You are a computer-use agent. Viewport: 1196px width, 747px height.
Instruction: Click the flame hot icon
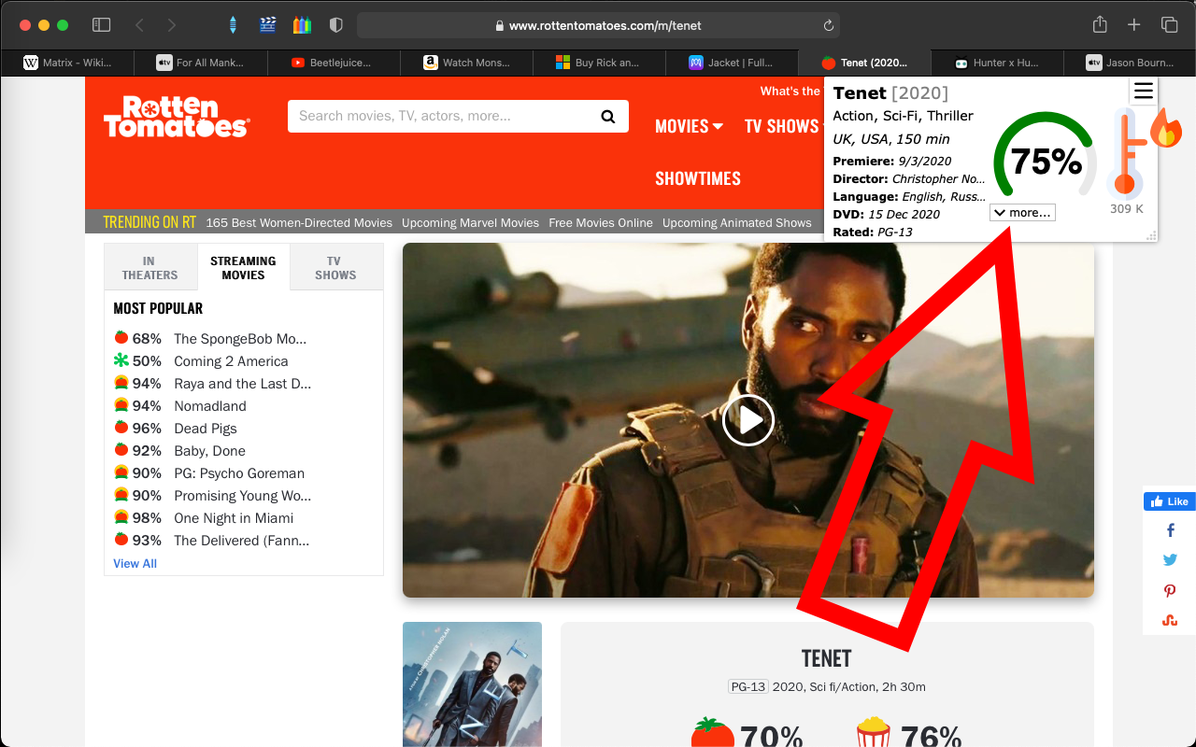[x=1165, y=128]
